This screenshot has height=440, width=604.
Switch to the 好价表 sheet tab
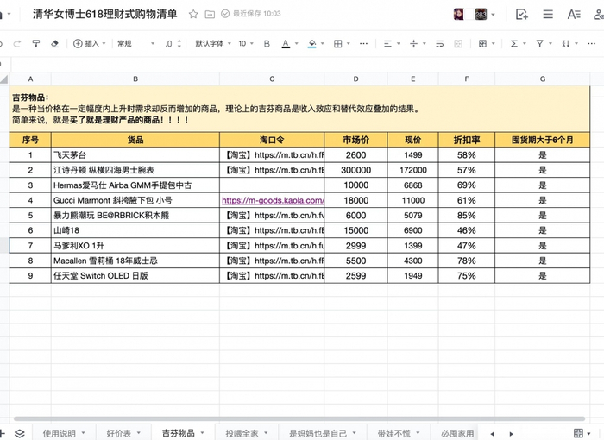[119, 432]
